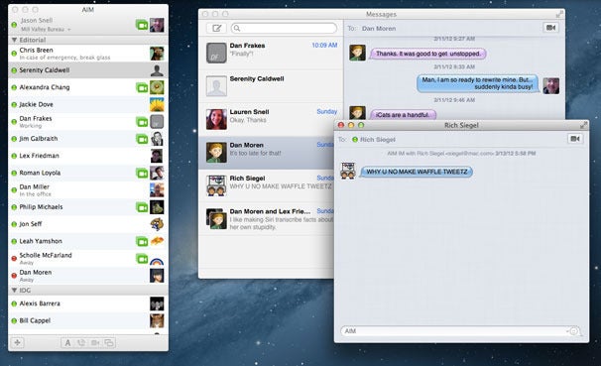This screenshot has width=601, height=366.
Task: Open the Mill Valley Bureau status dropdown
Action: pyautogui.click(x=46, y=29)
